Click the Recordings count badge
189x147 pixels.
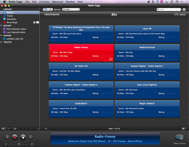pos(37,23)
